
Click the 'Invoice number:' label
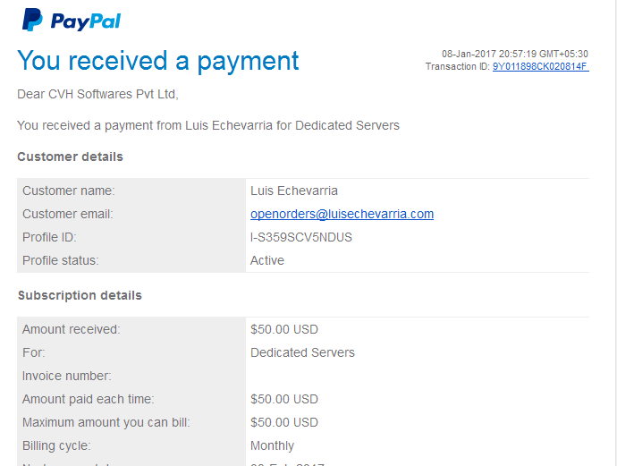pos(67,376)
